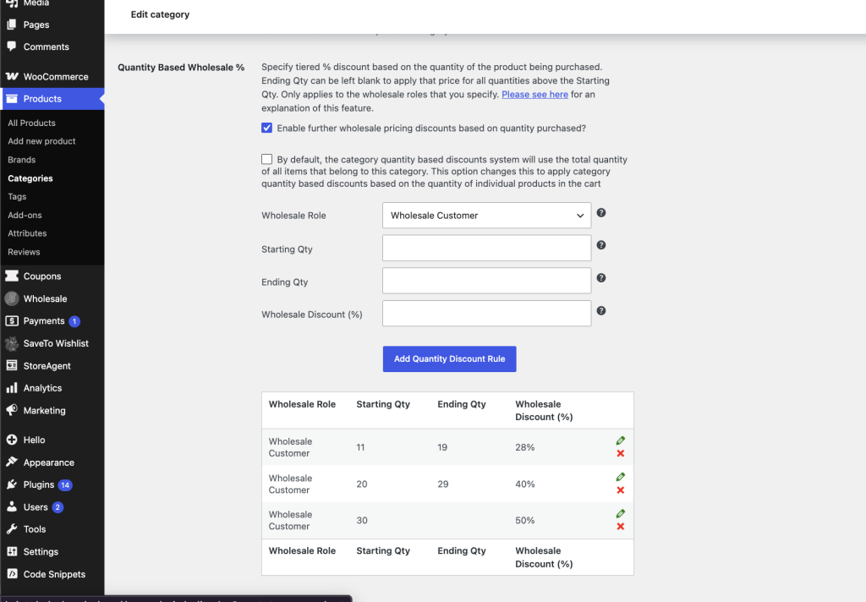Click the Tools wrench icon

(12, 529)
